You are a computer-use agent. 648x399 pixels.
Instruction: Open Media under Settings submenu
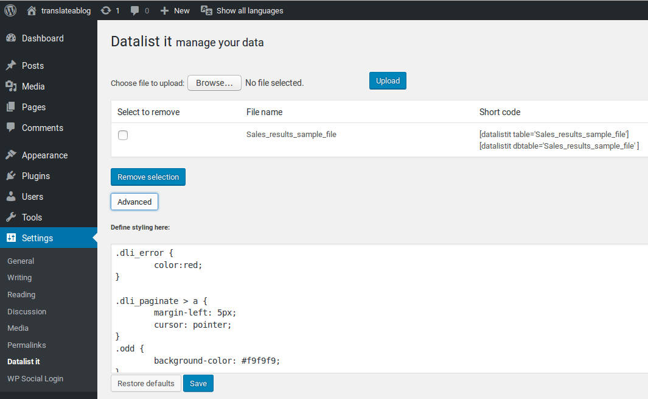click(x=18, y=328)
